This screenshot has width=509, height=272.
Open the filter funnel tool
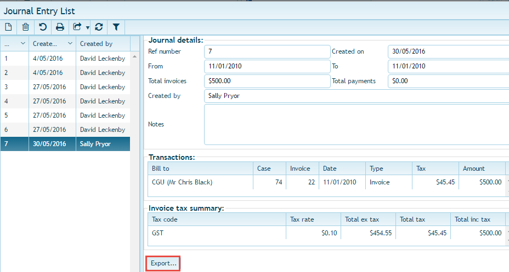point(116,27)
